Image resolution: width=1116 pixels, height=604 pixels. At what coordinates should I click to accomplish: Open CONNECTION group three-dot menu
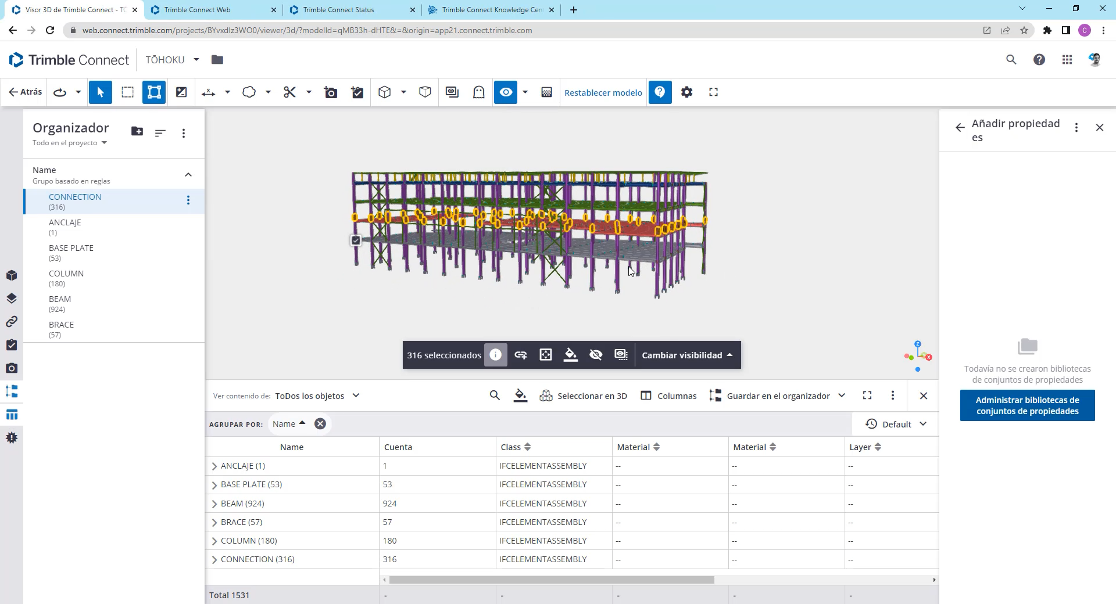[188, 200]
